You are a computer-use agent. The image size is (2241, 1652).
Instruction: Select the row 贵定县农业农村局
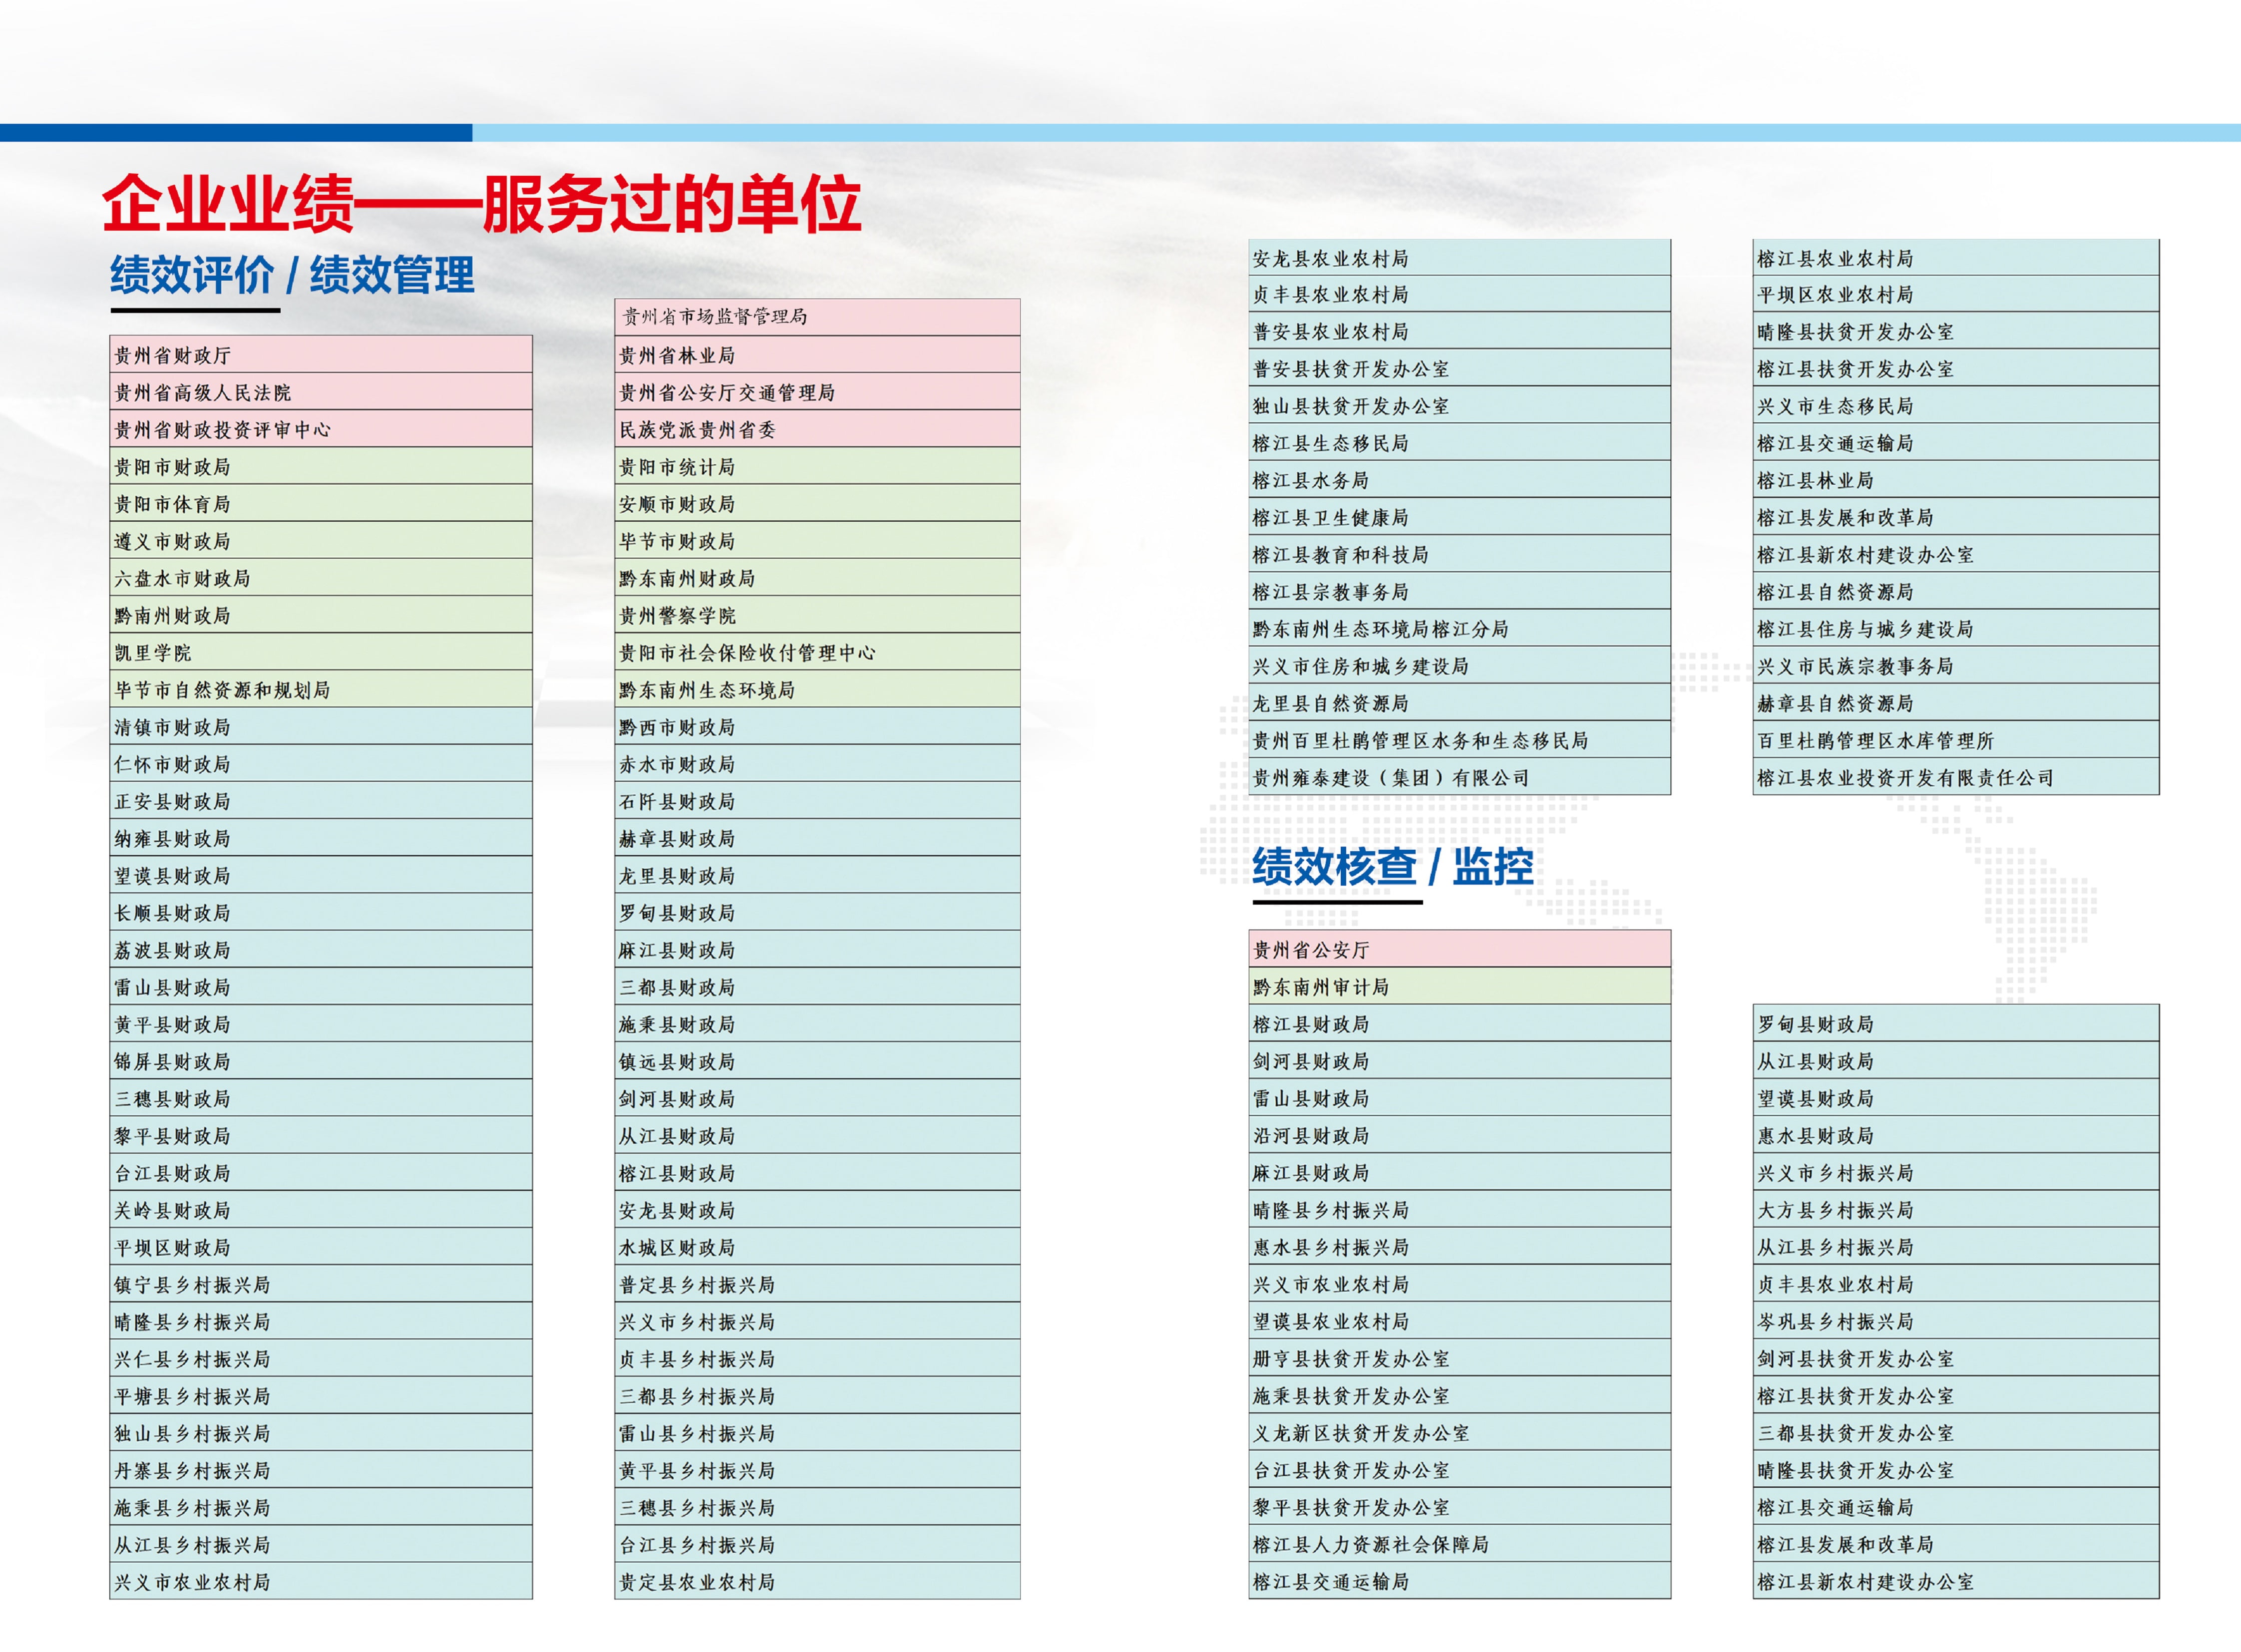pos(817,1582)
